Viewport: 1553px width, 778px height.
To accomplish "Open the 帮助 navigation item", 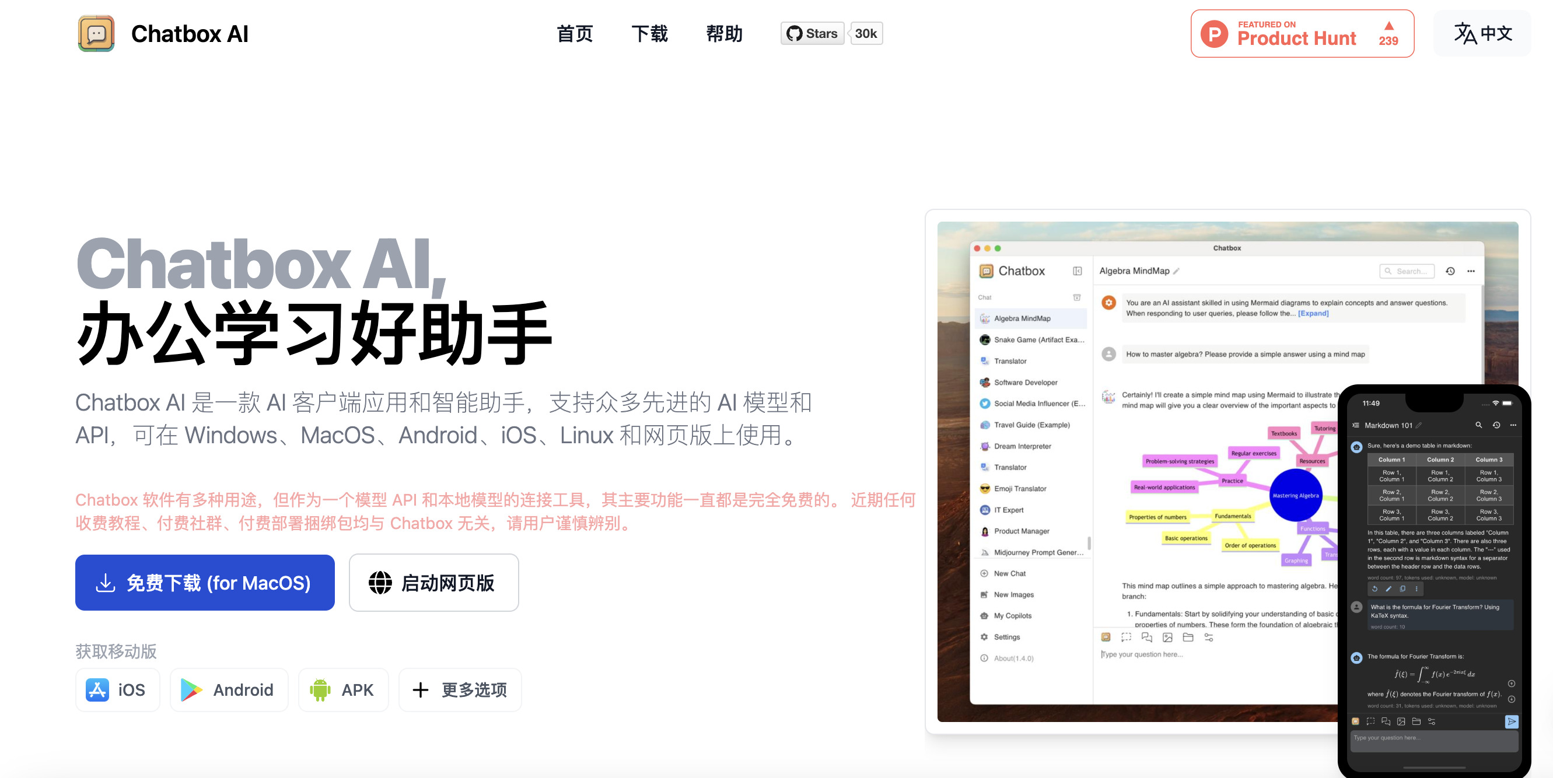I will pyautogui.click(x=724, y=34).
